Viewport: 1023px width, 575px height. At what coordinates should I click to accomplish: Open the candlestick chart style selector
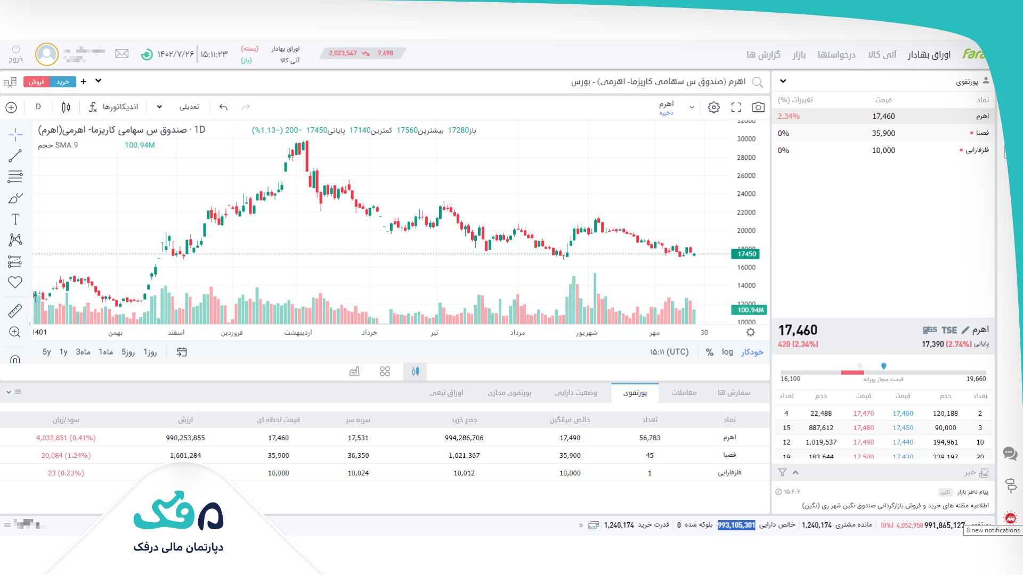[x=66, y=107]
